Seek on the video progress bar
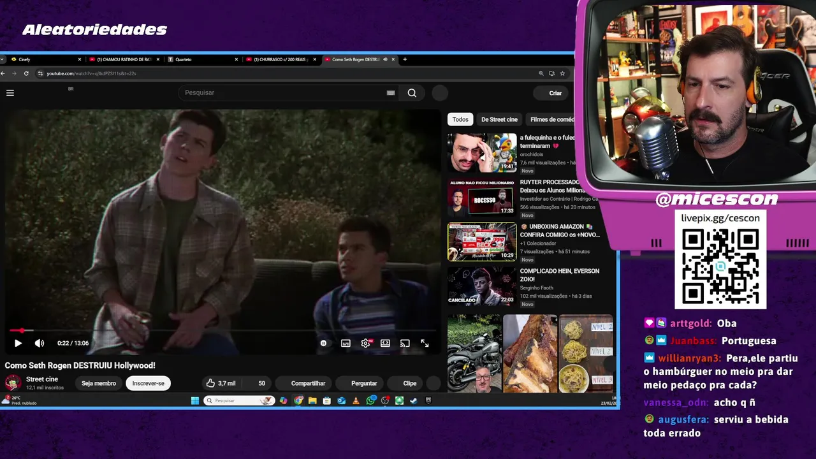Viewport: 816px width, 459px height. coord(223,330)
